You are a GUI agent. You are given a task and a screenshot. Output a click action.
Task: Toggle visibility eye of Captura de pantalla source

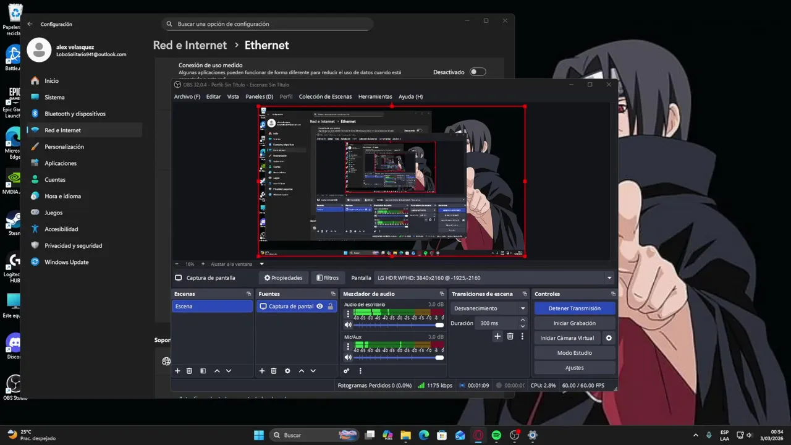[x=319, y=307]
